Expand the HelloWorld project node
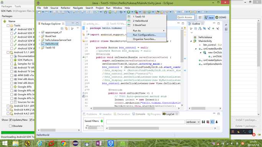This screenshot has height=147, width=262. pyautogui.click(x=40, y=44)
